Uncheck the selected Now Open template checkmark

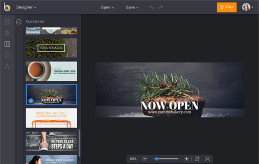coord(31,101)
